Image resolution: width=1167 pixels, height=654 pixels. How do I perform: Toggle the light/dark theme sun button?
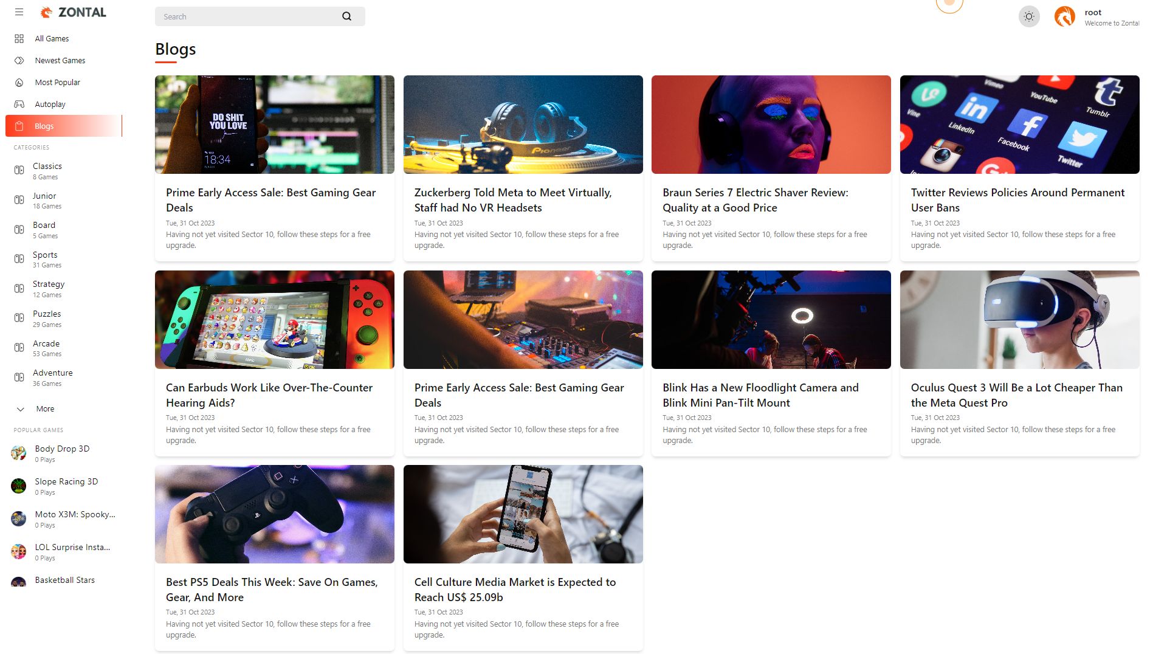point(1029,16)
